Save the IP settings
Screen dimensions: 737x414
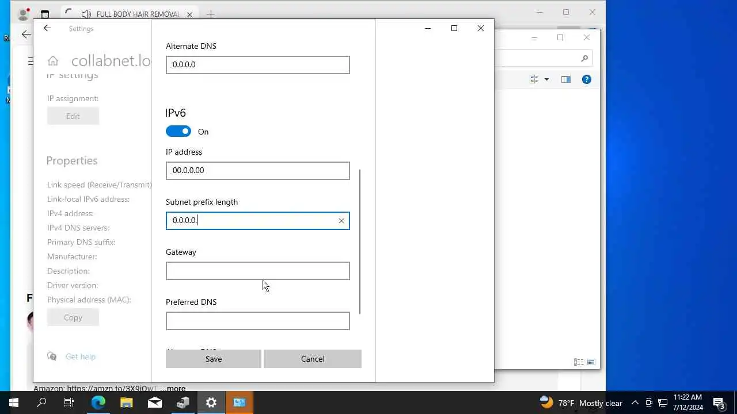pos(213,359)
